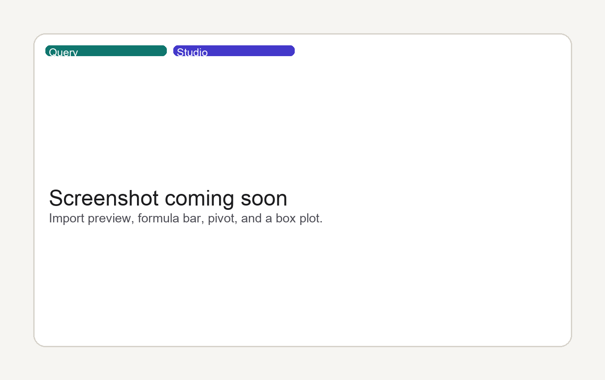Click the "Query" text label
605x380 pixels.
pyautogui.click(x=64, y=52)
